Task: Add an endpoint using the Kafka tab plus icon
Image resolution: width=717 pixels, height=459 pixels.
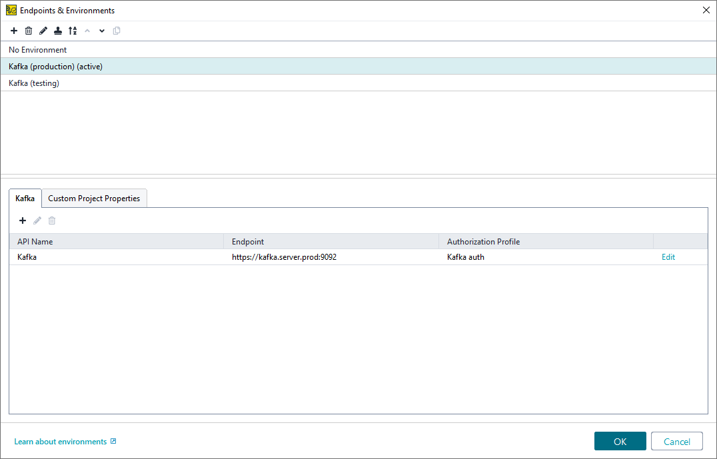Action: (23, 221)
